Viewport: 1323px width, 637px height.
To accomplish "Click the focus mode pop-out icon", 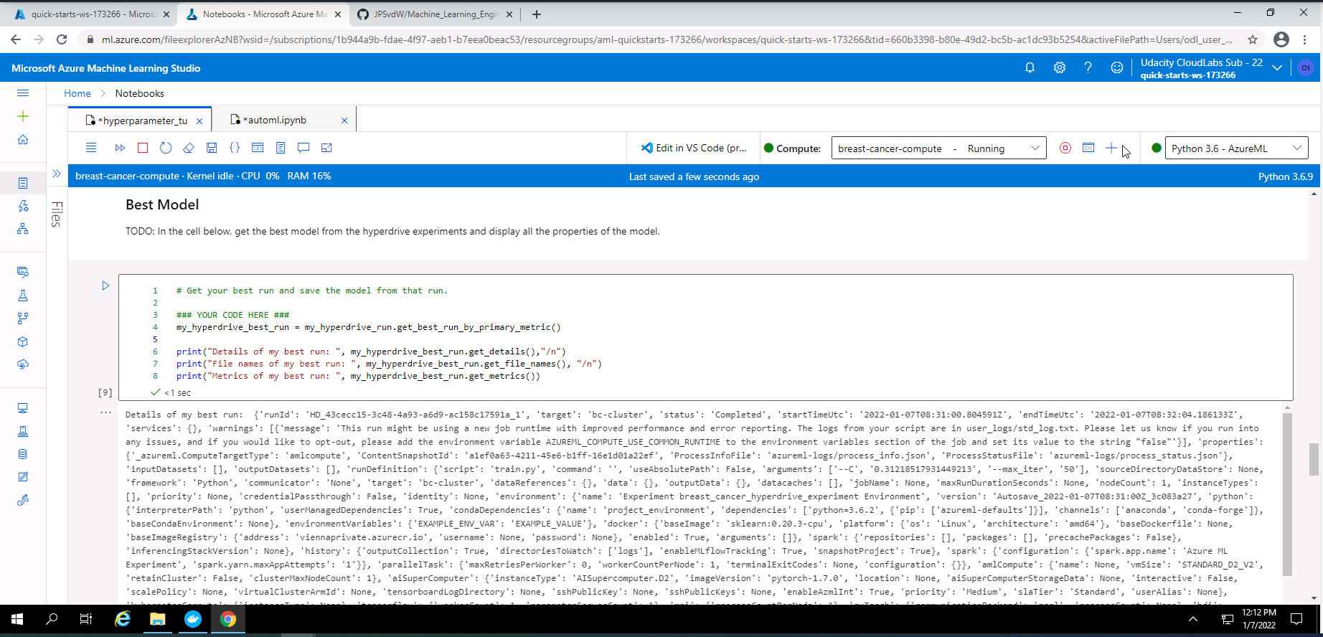I will coord(326,148).
